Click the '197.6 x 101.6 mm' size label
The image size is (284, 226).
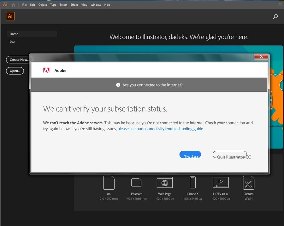[137, 199]
